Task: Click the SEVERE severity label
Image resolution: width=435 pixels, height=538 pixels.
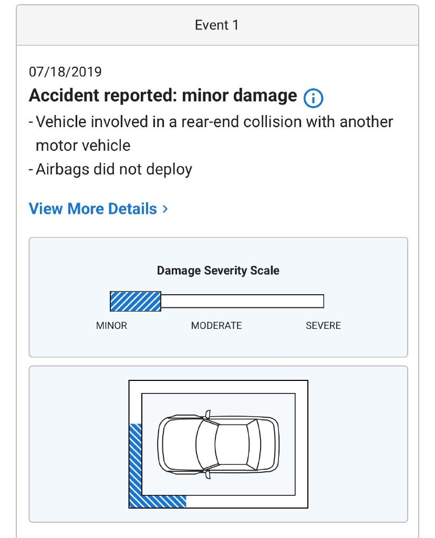Action: tap(323, 326)
